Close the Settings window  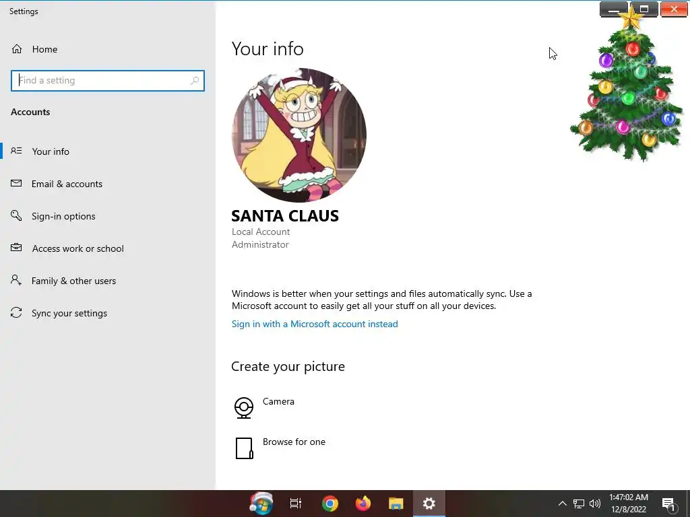click(x=674, y=9)
